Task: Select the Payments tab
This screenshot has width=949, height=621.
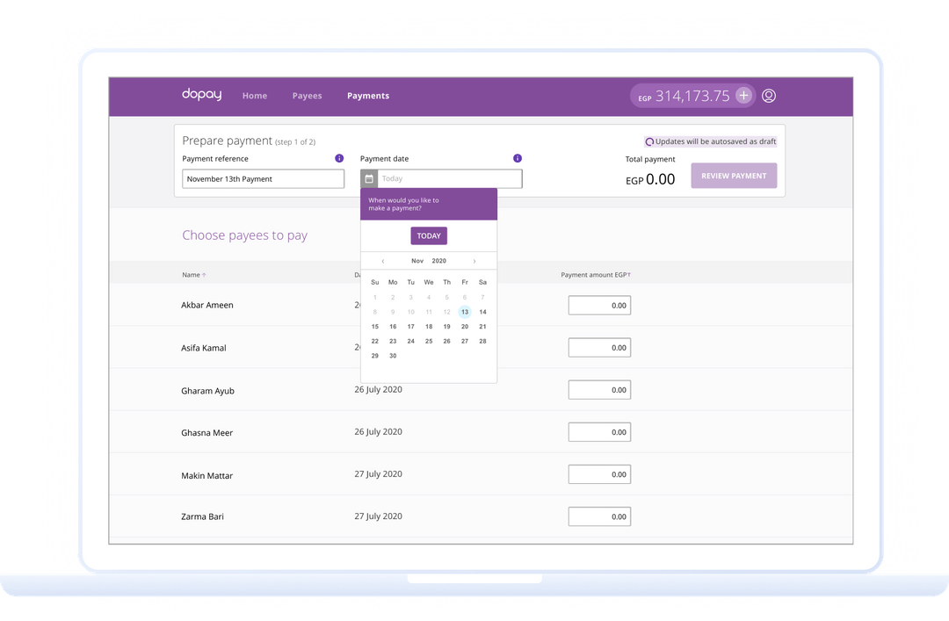Action: [368, 96]
